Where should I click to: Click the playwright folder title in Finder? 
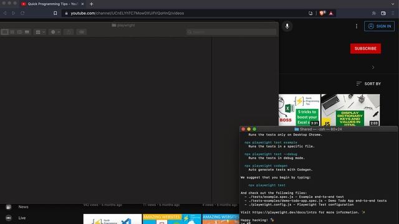click(123, 25)
